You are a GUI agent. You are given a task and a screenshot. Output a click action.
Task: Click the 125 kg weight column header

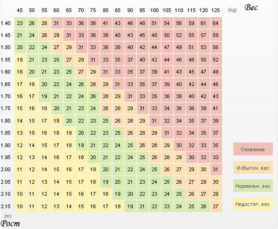[215, 10]
